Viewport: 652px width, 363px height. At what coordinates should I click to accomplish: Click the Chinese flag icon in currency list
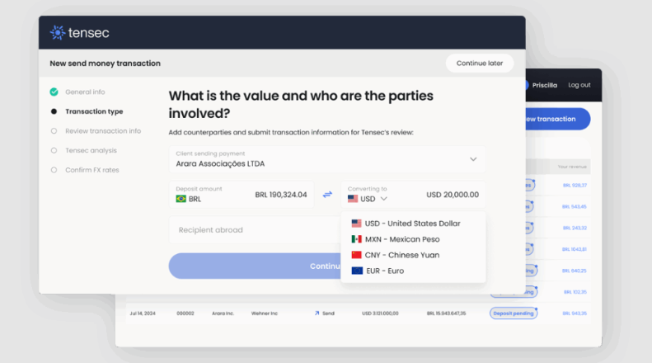356,255
